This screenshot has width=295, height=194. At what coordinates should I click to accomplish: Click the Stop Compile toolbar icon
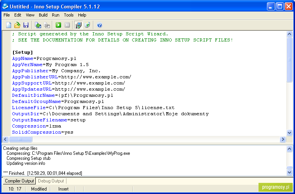(x=47, y=25)
